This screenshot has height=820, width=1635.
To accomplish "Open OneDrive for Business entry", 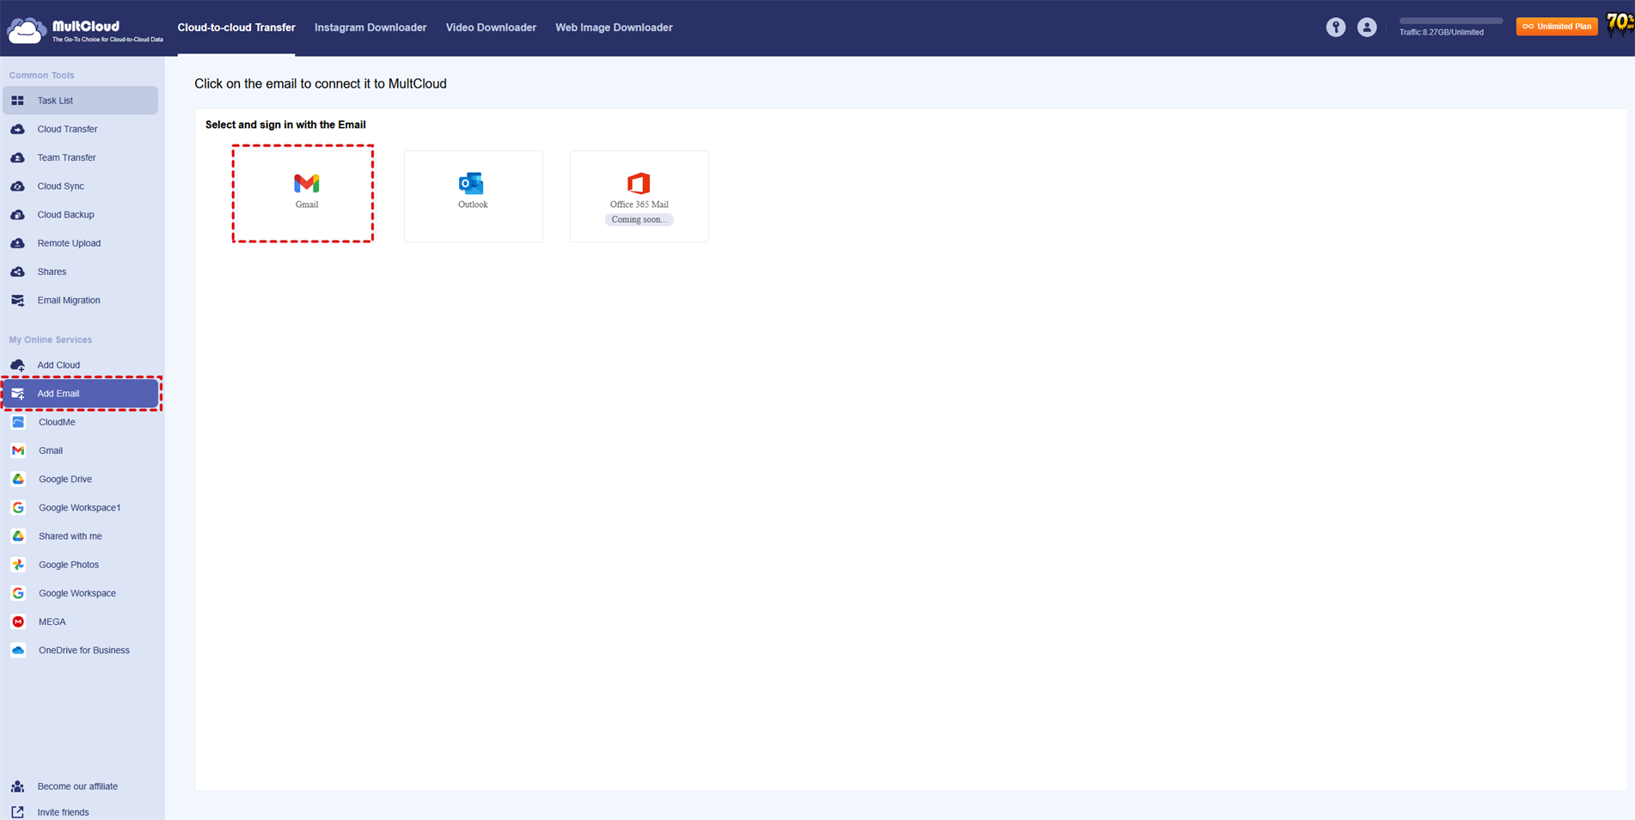I will [80, 650].
